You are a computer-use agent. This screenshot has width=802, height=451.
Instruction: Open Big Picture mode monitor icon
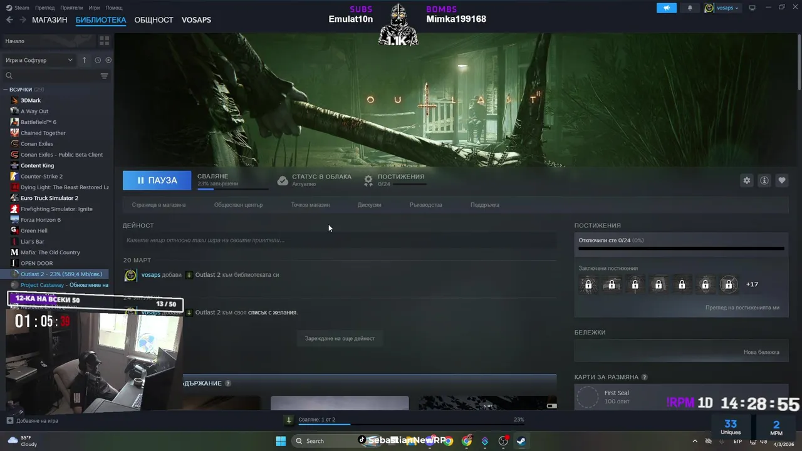753,8
